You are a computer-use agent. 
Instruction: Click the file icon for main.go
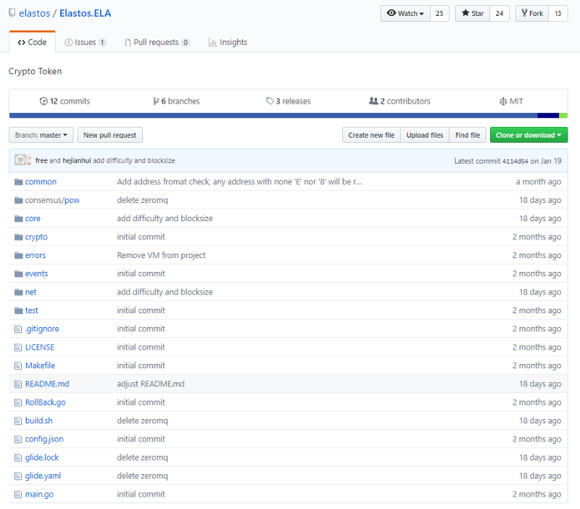[x=17, y=494]
